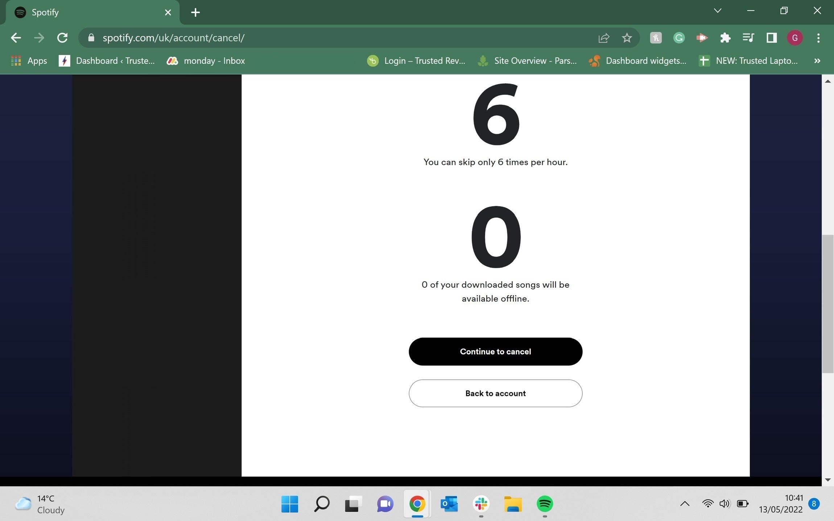Open the Dashboard widgets... bookmark

click(x=637, y=61)
